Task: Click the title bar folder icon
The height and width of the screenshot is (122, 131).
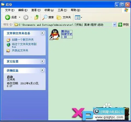Action: [x=3, y=4]
